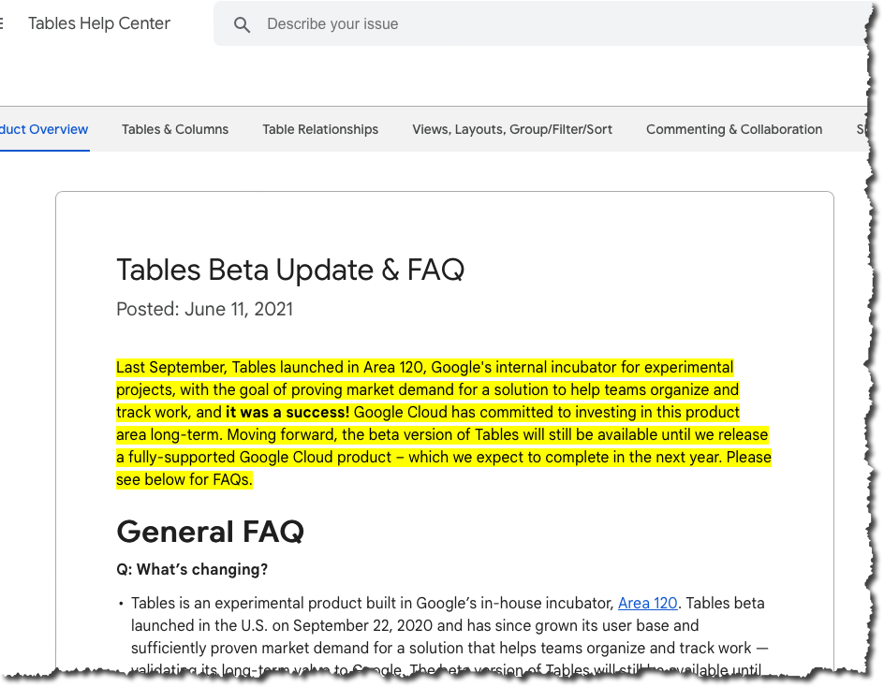Open Views, Layouts, Group/Filter/Sort tab
The width and height of the screenshot is (884, 687).
pos(512,130)
